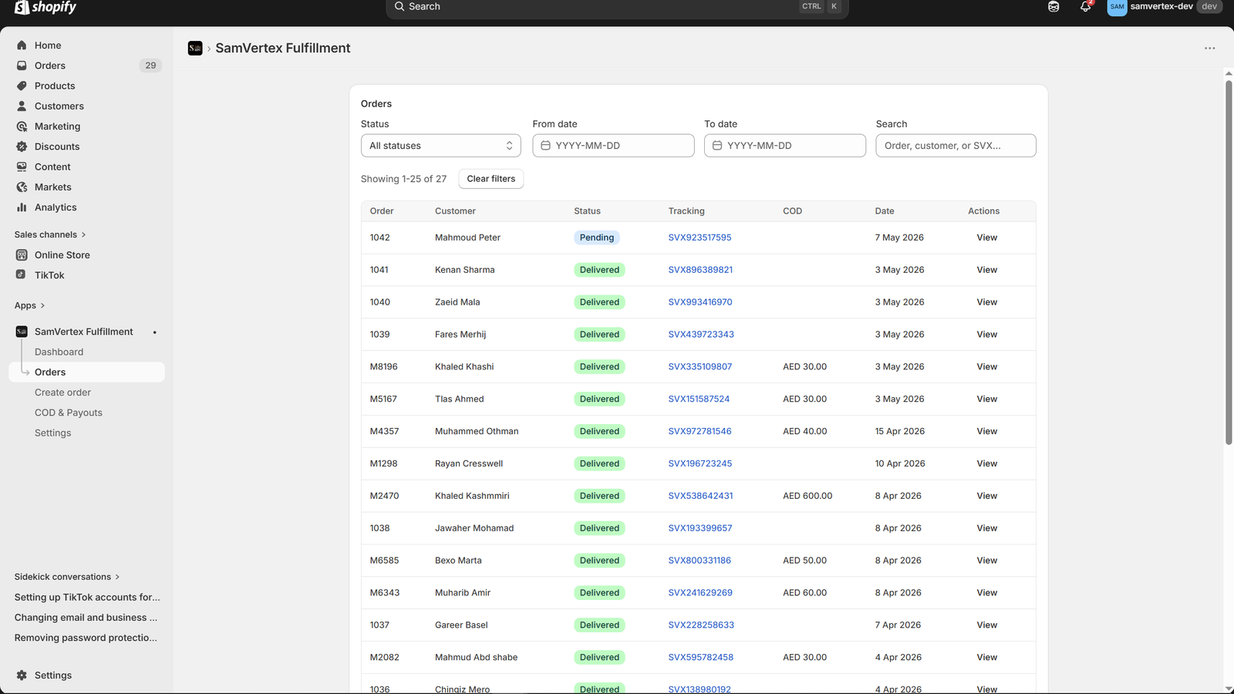Open the COD & Payouts page
Screen dimensions: 1234x694
(x=69, y=413)
